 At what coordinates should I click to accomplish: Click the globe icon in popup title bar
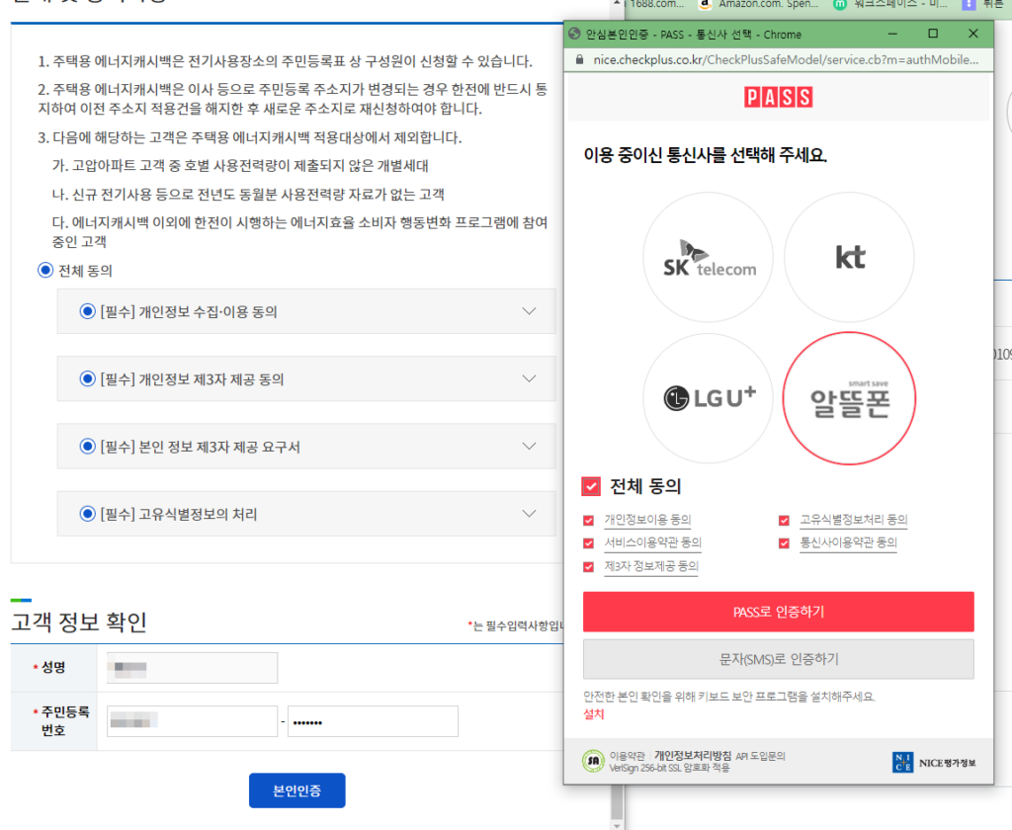coord(574,35)
